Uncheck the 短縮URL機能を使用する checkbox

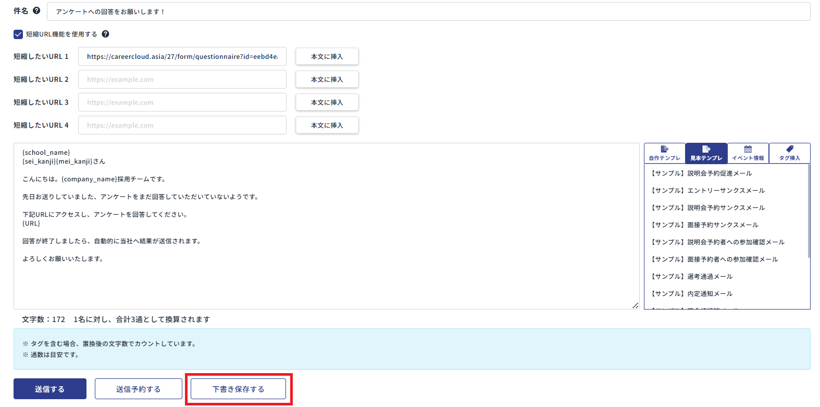click(18, 34)
